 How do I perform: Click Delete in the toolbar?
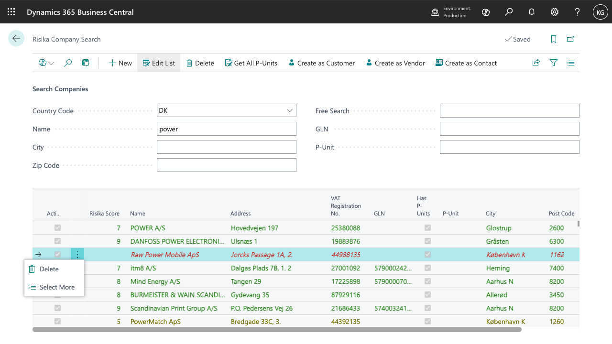(200, 63)
